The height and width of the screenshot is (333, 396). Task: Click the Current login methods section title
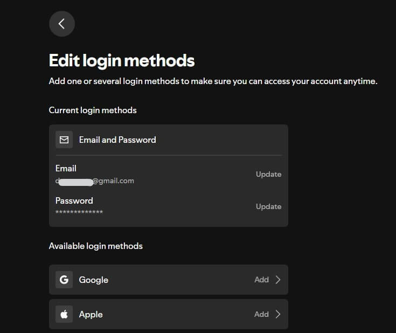(93, 110)
